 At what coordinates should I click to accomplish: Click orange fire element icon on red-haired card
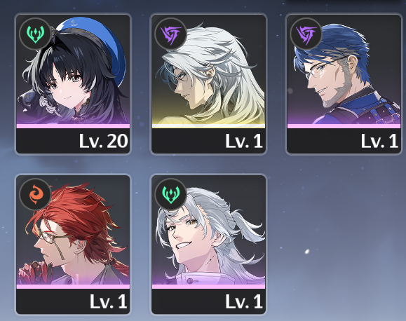(35, 194)
